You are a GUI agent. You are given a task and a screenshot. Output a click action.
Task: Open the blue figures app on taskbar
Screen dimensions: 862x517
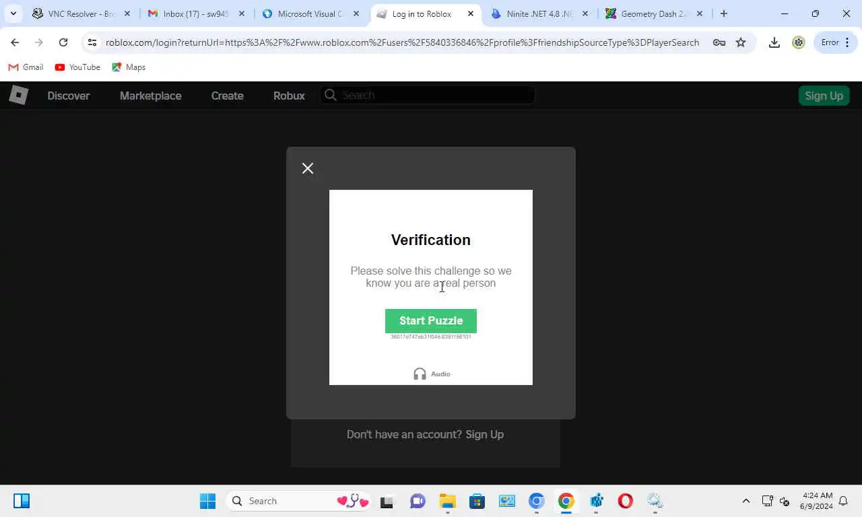[596, 501]
